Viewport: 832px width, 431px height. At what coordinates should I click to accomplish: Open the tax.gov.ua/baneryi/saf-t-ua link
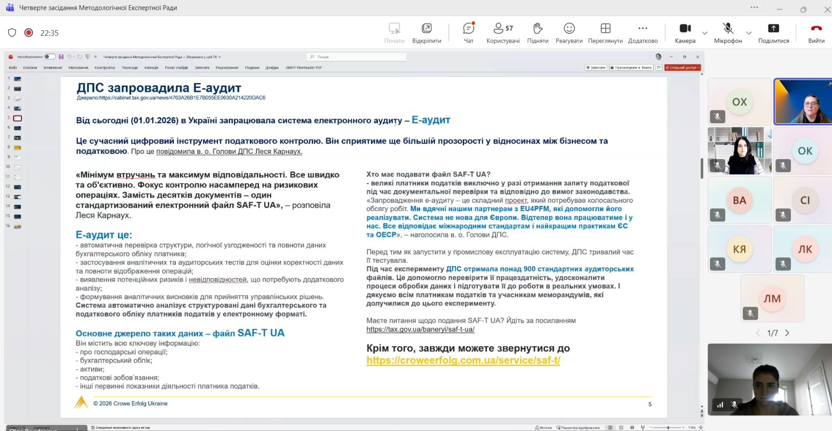[420, 329]
